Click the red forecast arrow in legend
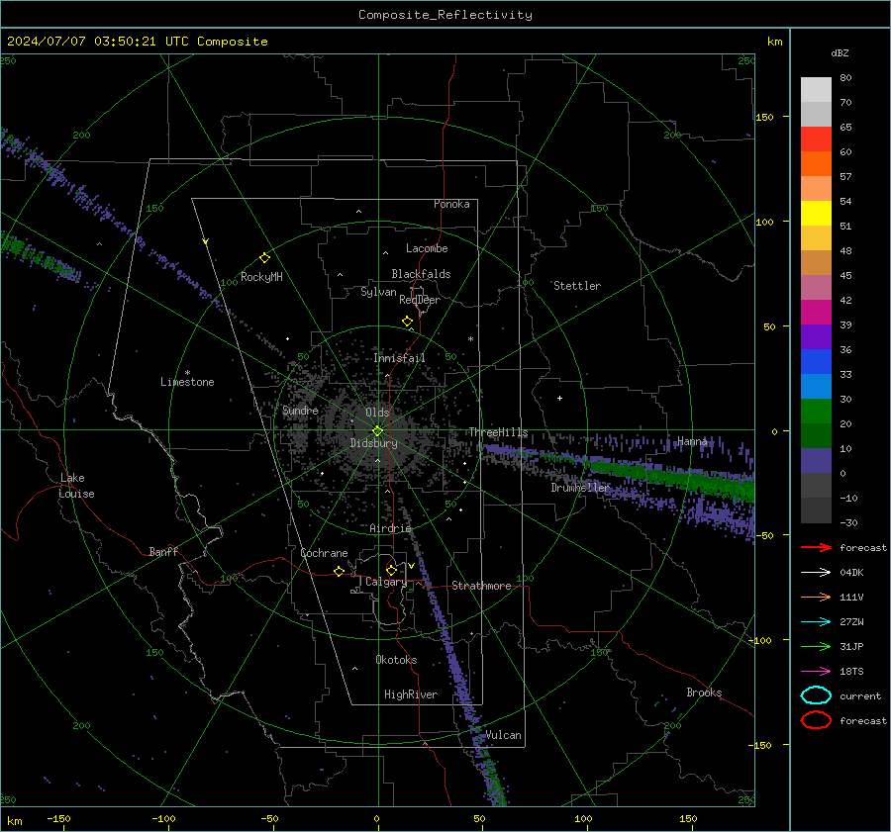Image resolution: width=891 pixels, height=832 pixels. pos(816,547)
